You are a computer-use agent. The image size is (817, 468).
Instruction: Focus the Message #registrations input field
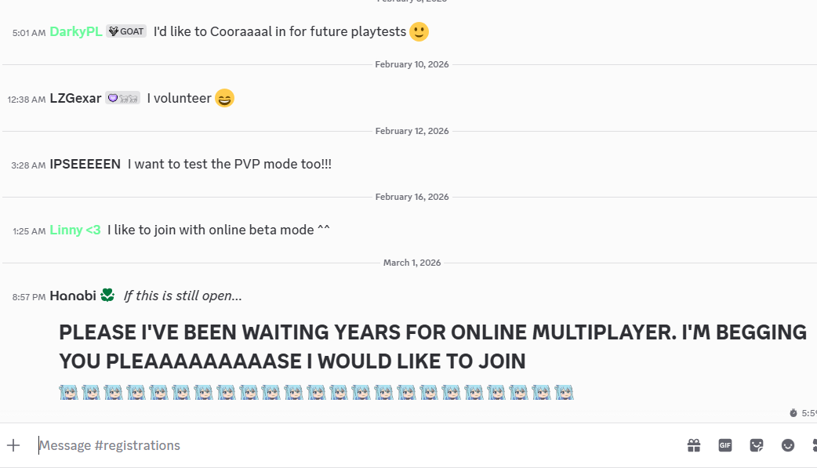point(353,445)
